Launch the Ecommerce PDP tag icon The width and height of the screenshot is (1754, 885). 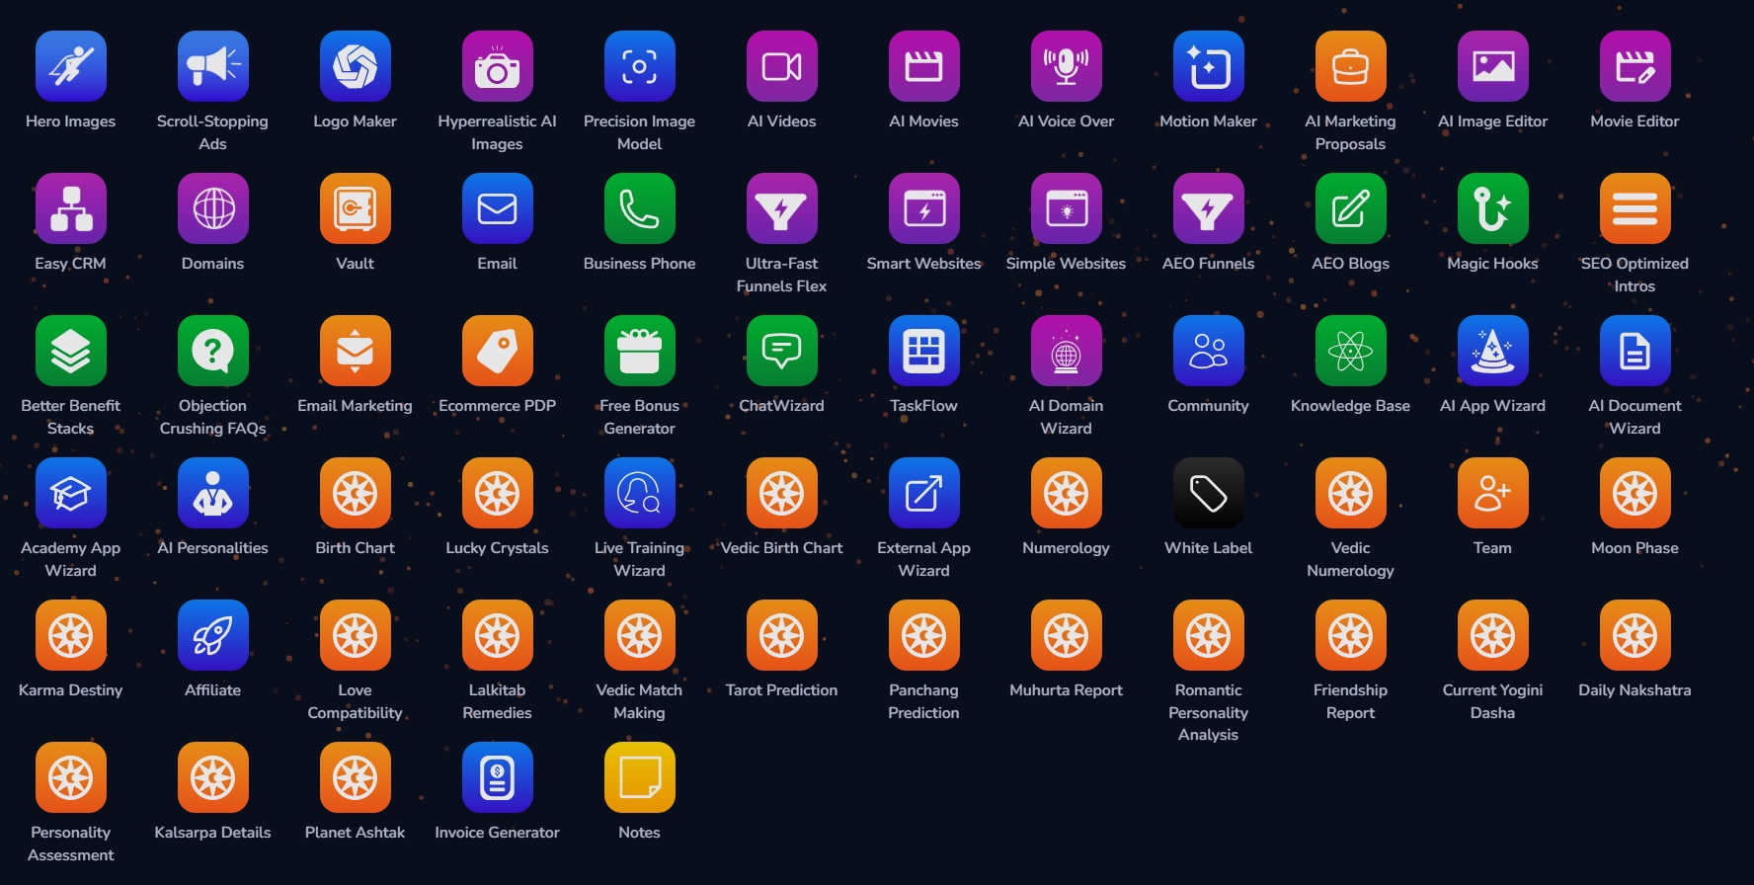click(x=498, y=351)
